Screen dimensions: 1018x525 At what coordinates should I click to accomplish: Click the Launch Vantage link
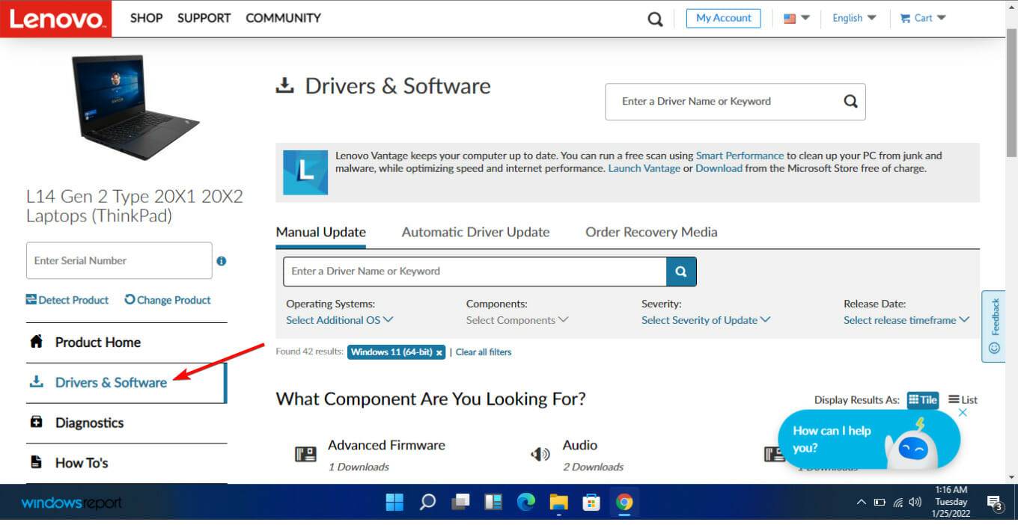[x=644, y=168]
